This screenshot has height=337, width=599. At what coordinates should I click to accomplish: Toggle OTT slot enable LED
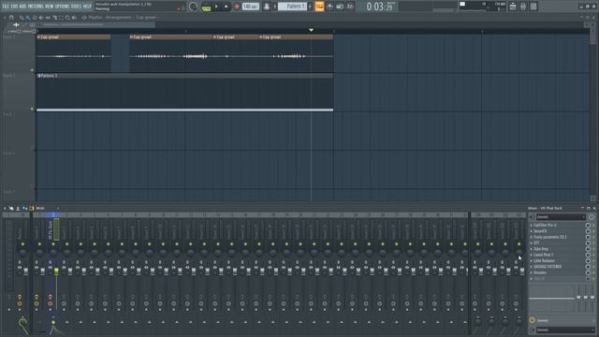593,243
